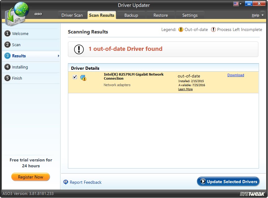
Task: Click the aso logo near the top left
Action: [x=38, y=14]
